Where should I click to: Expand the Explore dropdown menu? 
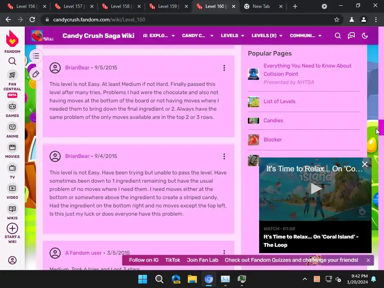click(x=159, y=36)
